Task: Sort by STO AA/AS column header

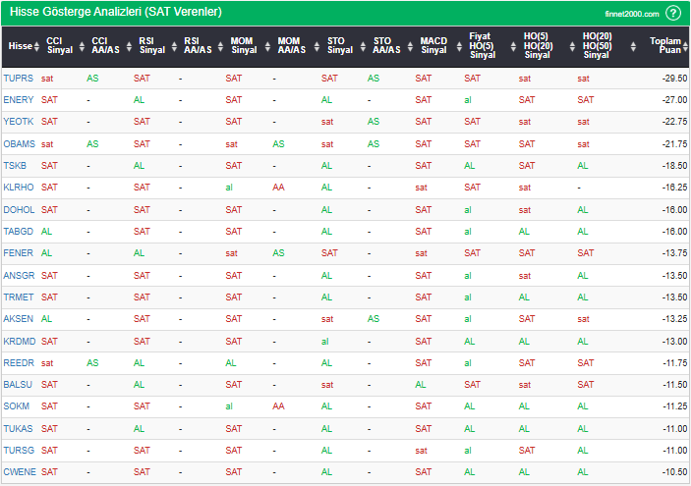Action: coord(387,46)
